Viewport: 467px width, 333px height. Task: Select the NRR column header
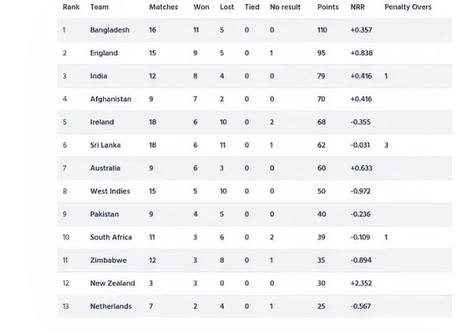pyautogui.click(x=357, y=7)
